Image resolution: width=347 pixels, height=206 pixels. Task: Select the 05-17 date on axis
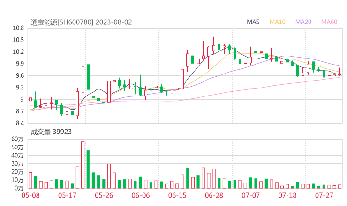point(67,195)
